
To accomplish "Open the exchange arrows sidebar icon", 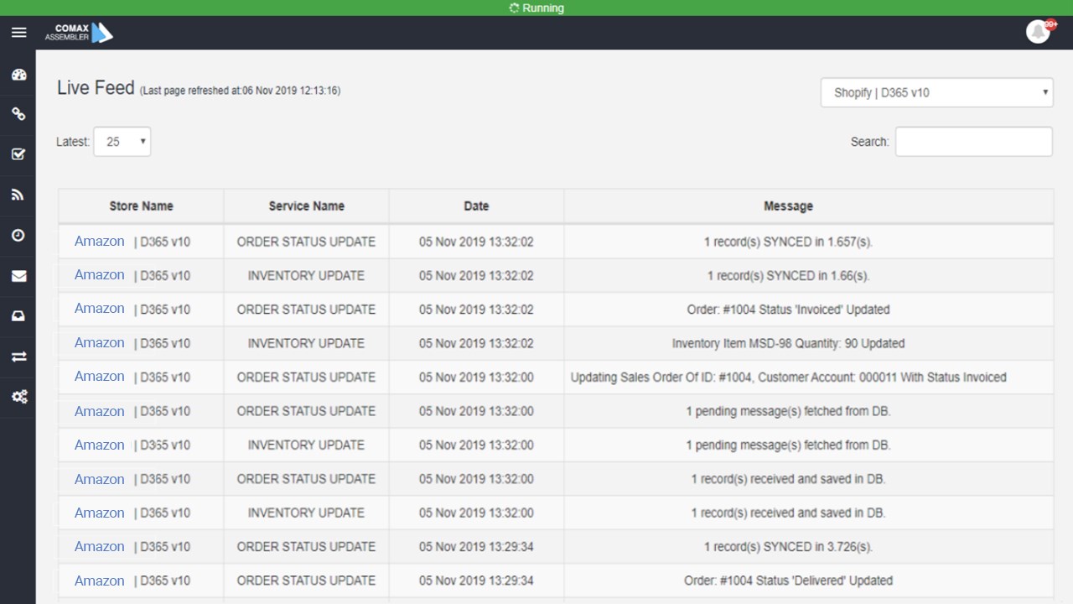I will [x=18, y=357].
